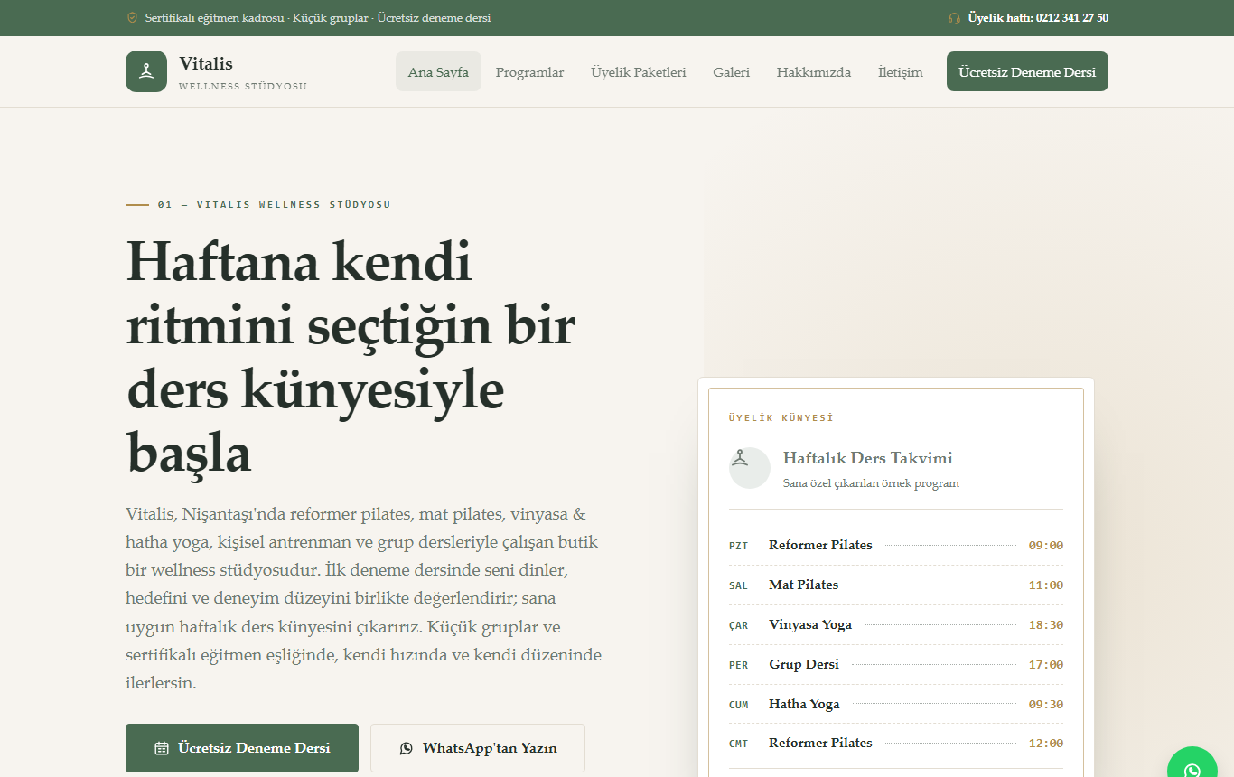
Task: Click the Mat Pilates schedule row
Action: tap(896, 585)
